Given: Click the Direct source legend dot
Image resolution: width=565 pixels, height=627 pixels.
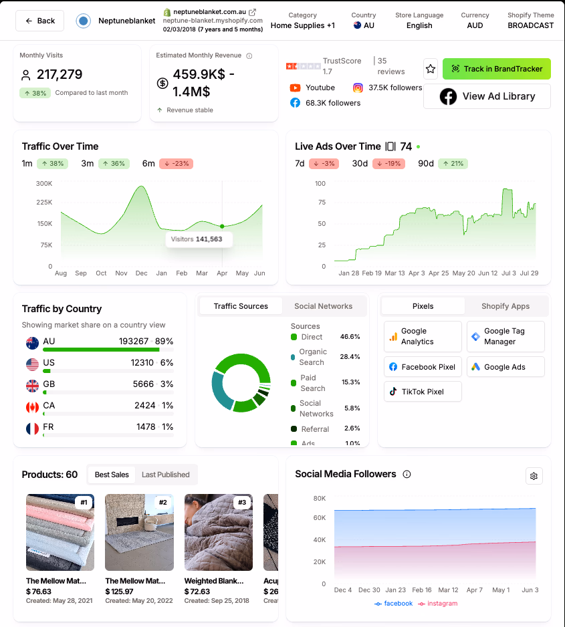Looking at the screenshot, I should point(294,337).
